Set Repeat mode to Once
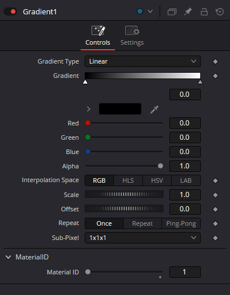The height and width of the screenshot is (295, 230). click(104, 223)
